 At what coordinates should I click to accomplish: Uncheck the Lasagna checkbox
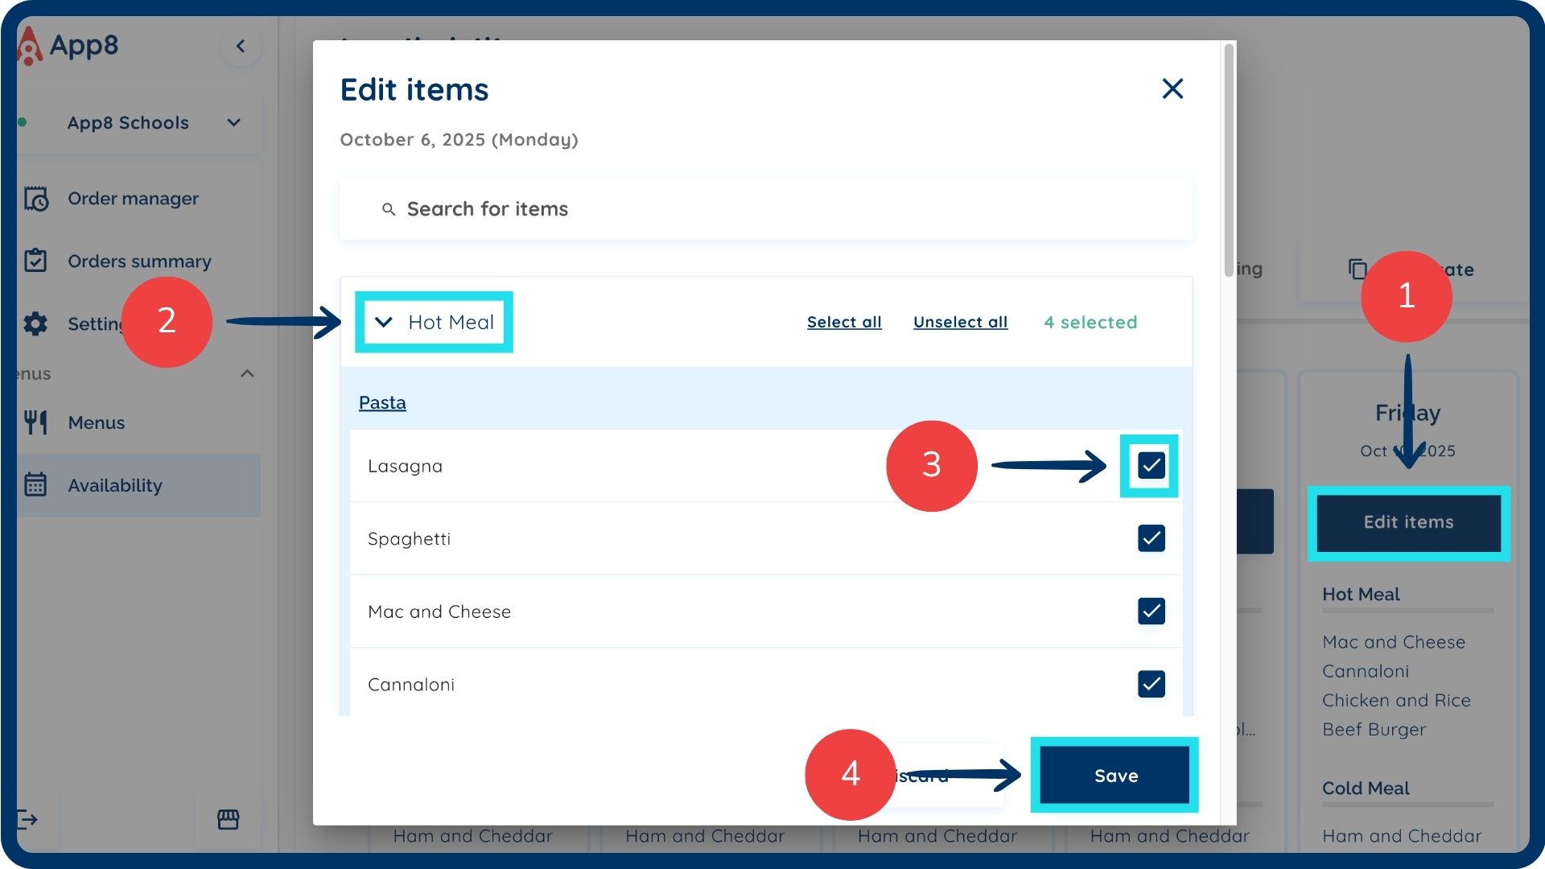click(x=1151, y=465)
